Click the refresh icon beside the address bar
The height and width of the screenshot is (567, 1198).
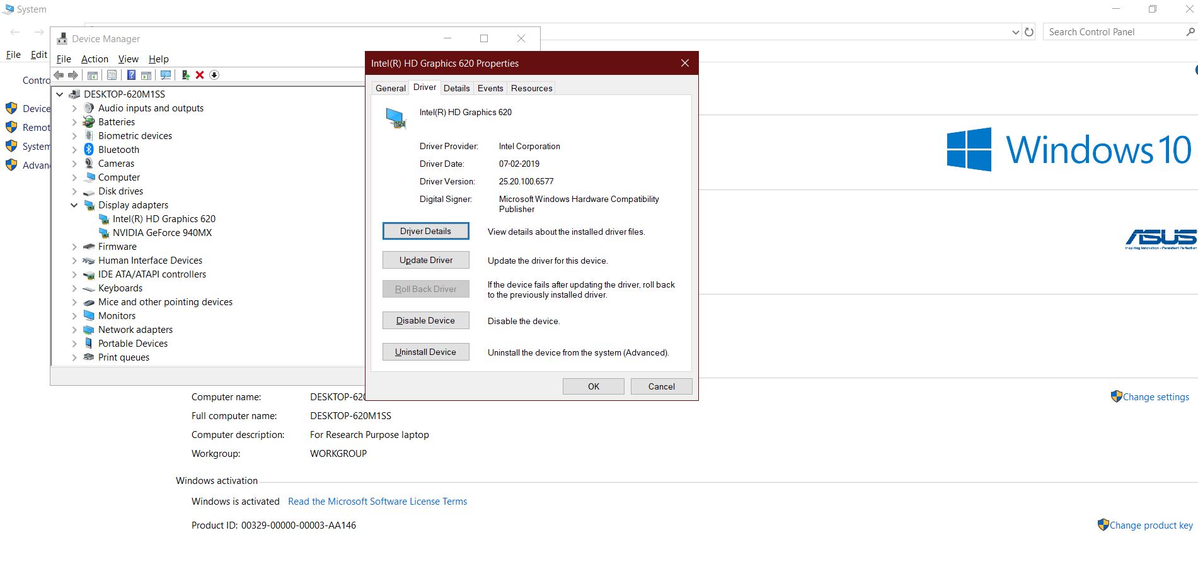[x=1029, y=32]
